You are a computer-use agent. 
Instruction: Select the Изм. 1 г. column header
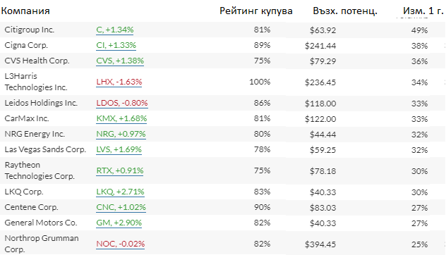423,11
